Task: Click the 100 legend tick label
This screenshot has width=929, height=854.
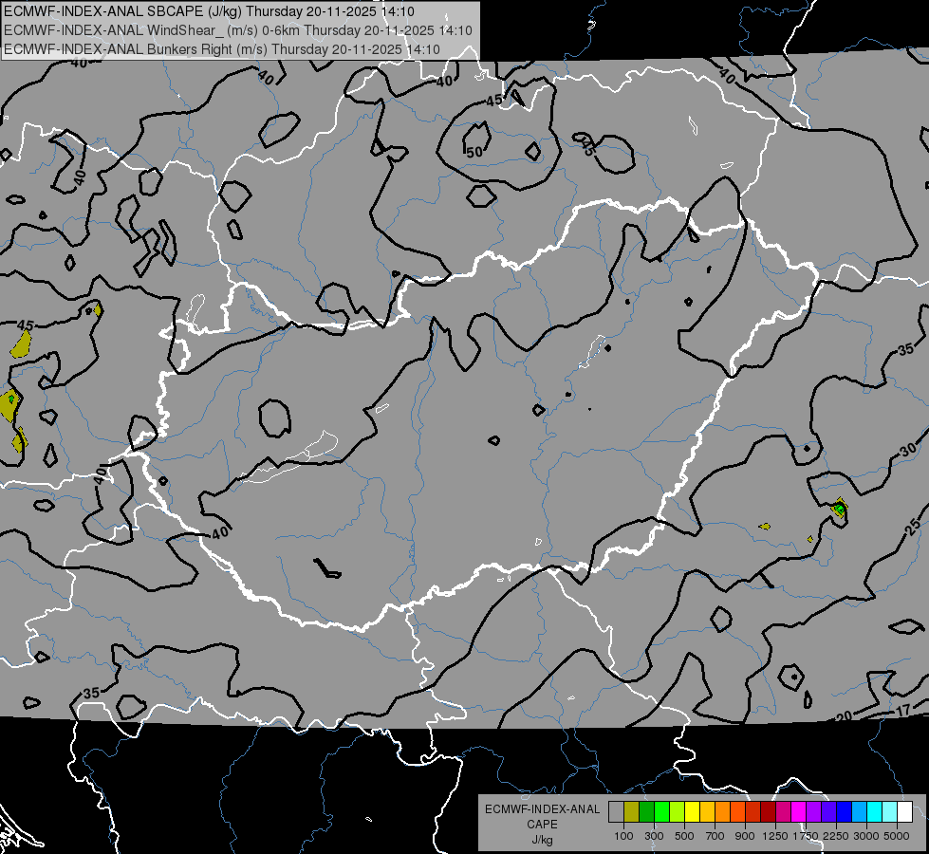Action: [623, 836]
